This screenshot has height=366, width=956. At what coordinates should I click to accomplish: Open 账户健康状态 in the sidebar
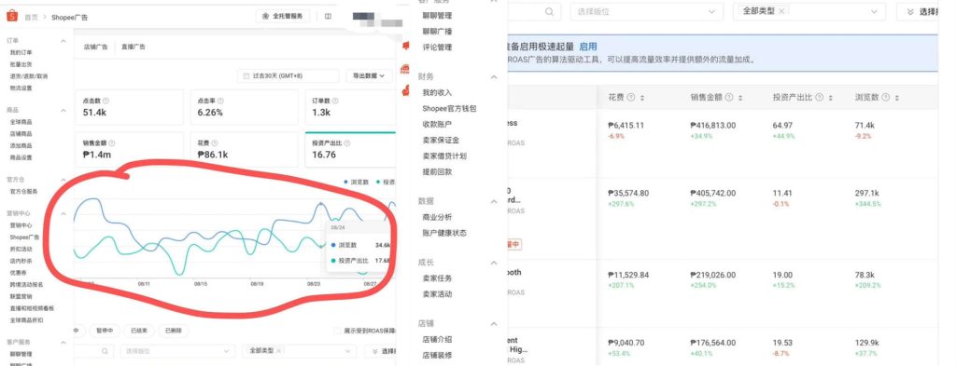[444, 233]
